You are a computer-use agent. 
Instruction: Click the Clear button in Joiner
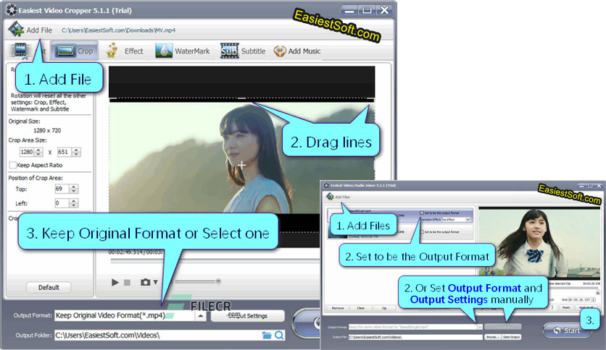pyautogui.click(x=360, y=308)
